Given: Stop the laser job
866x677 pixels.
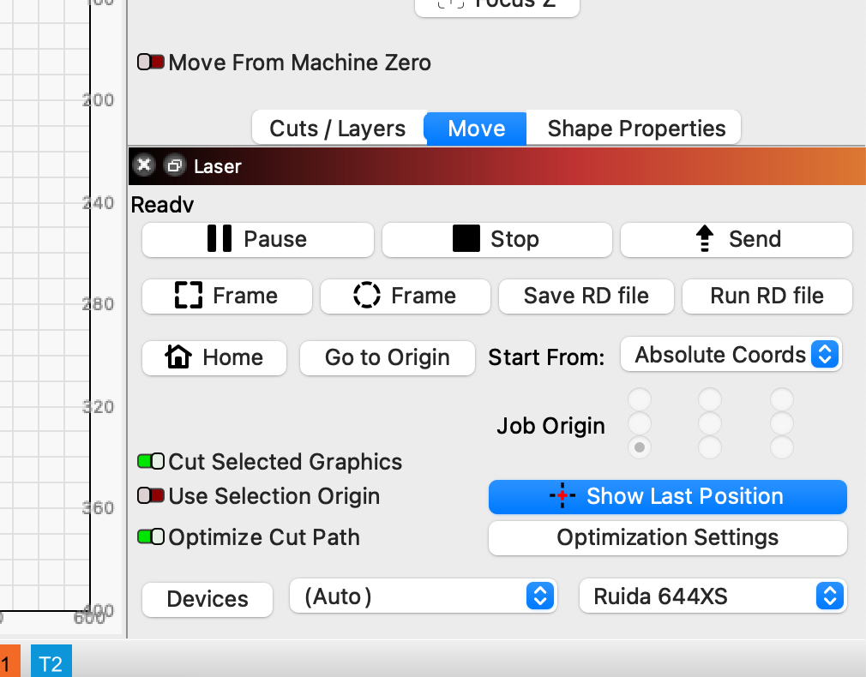Looking at the screenshot, I should point(496,239).
